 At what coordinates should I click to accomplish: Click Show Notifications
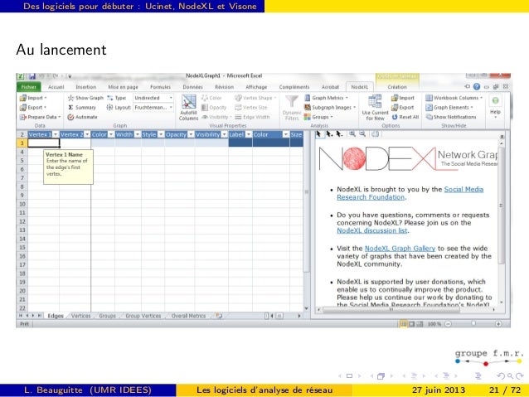pyautogui.click(x=451, y=117)
